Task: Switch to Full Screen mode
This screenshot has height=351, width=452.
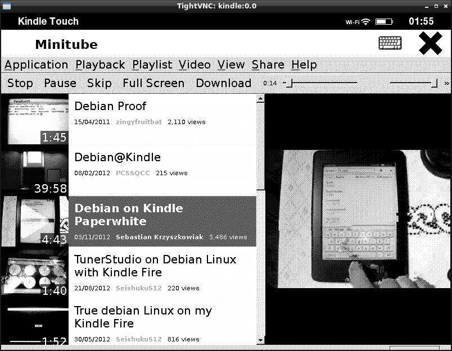Action: 153,83
